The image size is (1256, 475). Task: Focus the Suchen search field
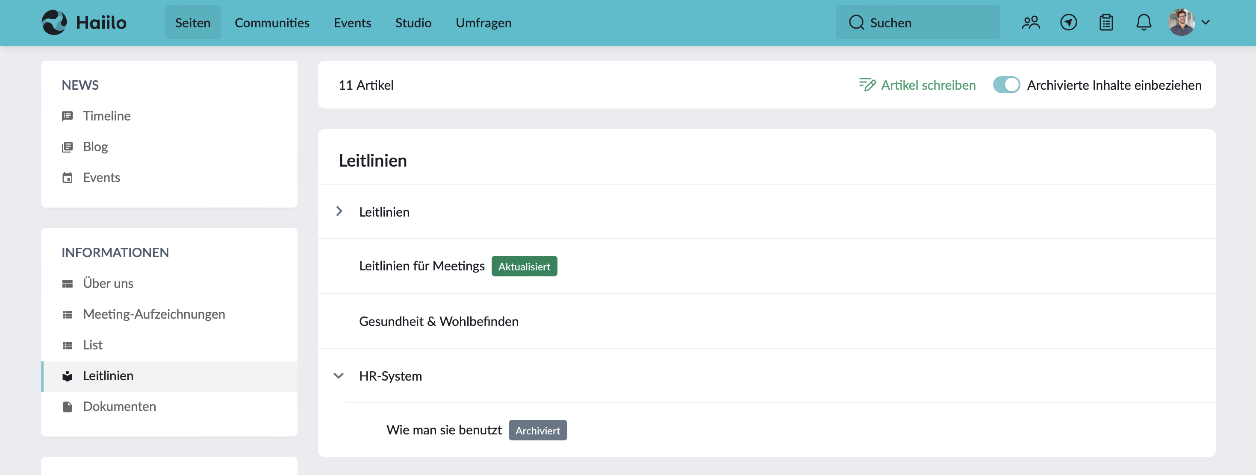point(917,22)
